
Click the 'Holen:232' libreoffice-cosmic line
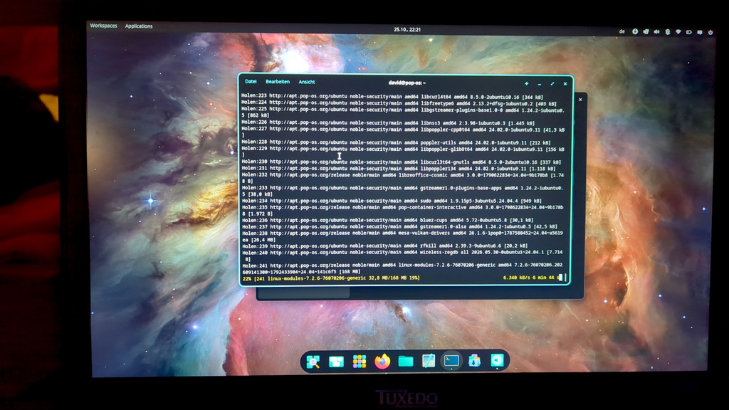(403, 178)
